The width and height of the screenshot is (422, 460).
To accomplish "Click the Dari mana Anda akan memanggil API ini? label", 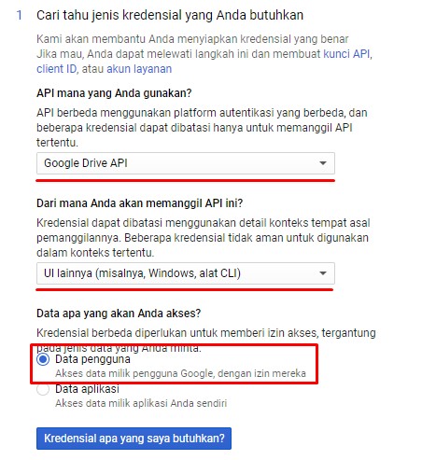I will click(139, 203).
